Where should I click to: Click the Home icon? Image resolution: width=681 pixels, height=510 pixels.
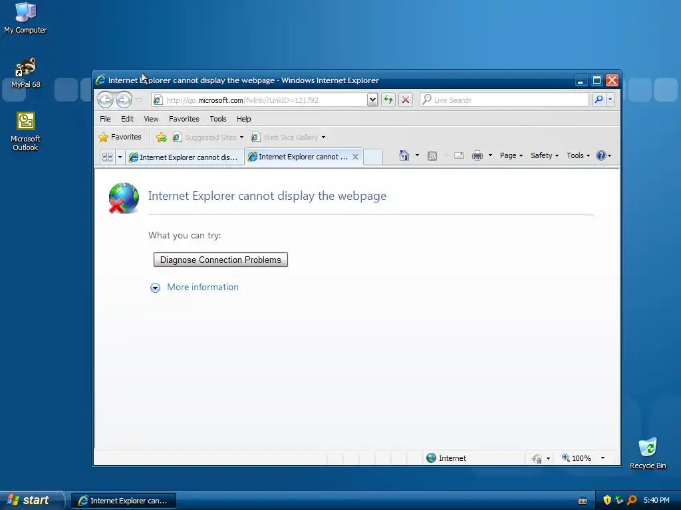[404, 155]
